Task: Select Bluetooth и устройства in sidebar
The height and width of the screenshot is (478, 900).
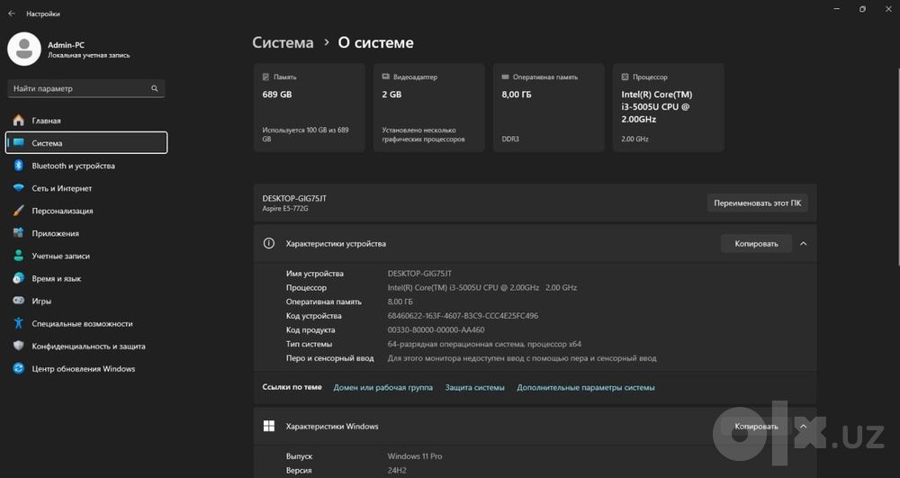Action: 86,166
